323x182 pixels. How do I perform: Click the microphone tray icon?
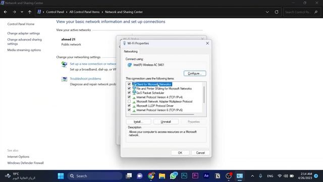point(260,176)
